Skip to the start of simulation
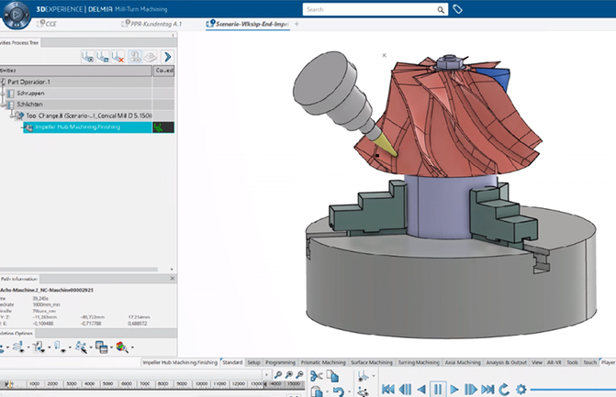Screen dimensions: 616x397 [x=388, y=390]
